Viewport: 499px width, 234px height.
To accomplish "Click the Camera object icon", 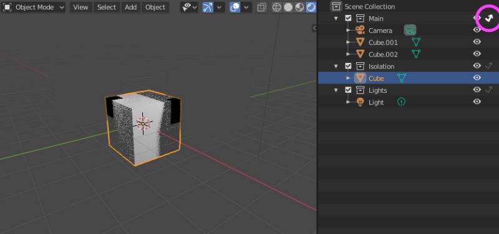I will (360, 30).
